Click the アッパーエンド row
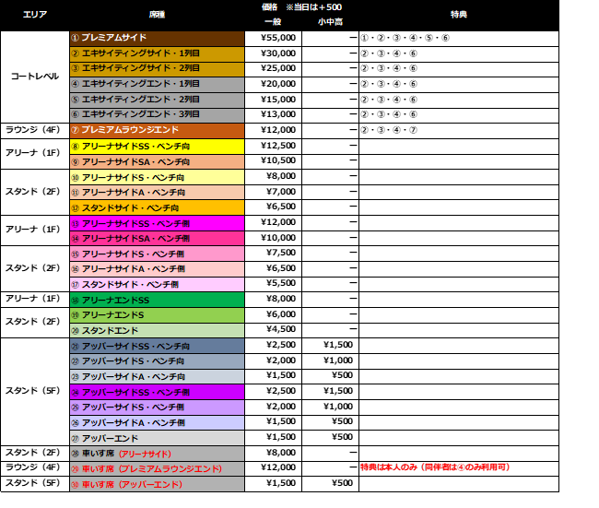The image size is (599, 508). [157, 439]
